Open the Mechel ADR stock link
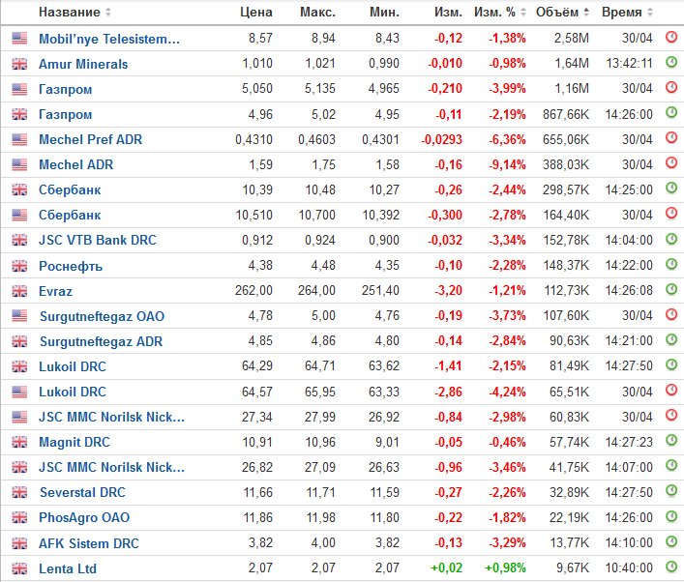684x582 pixels. pyautogui.click(x=75, y=164)
